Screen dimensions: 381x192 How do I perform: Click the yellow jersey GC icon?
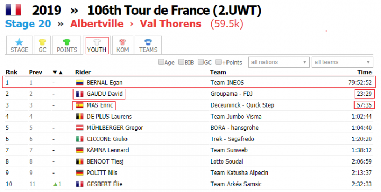coord(42,42)
